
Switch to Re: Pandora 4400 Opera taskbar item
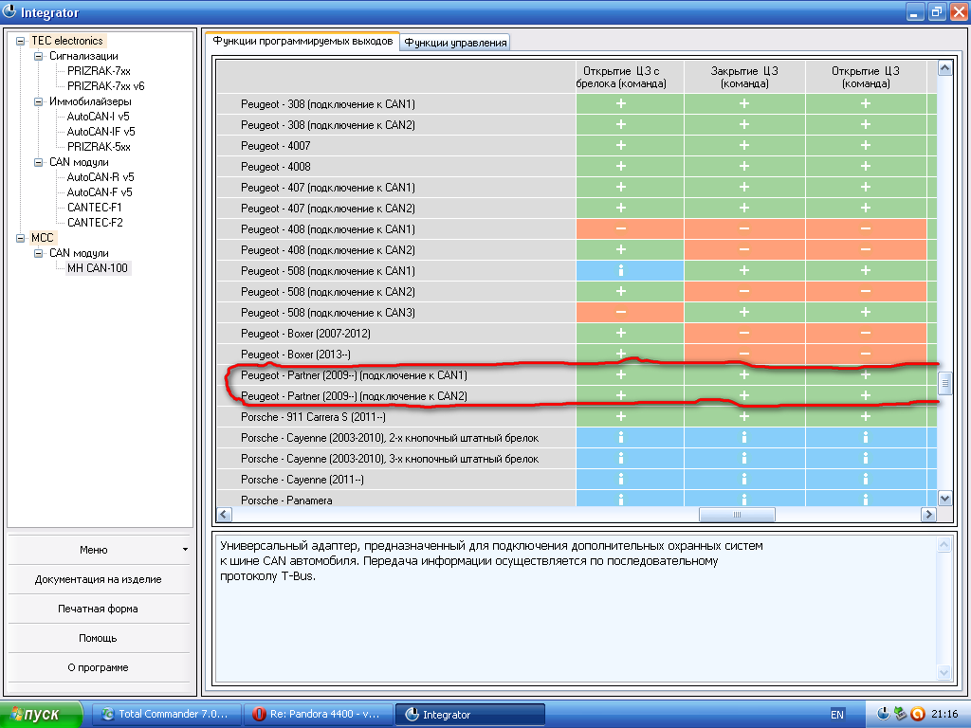[x=319, y=715]
